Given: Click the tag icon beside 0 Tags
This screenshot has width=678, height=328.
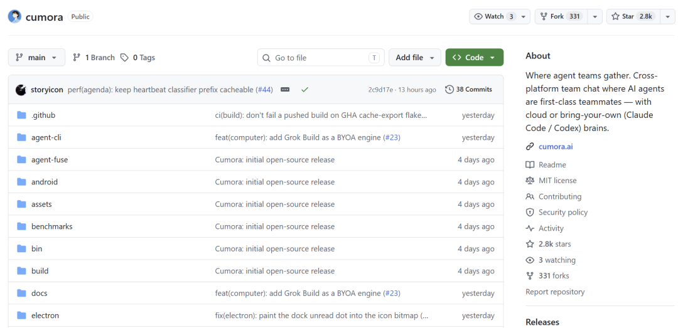Looking at the screenshot, I should click(124, 58).
